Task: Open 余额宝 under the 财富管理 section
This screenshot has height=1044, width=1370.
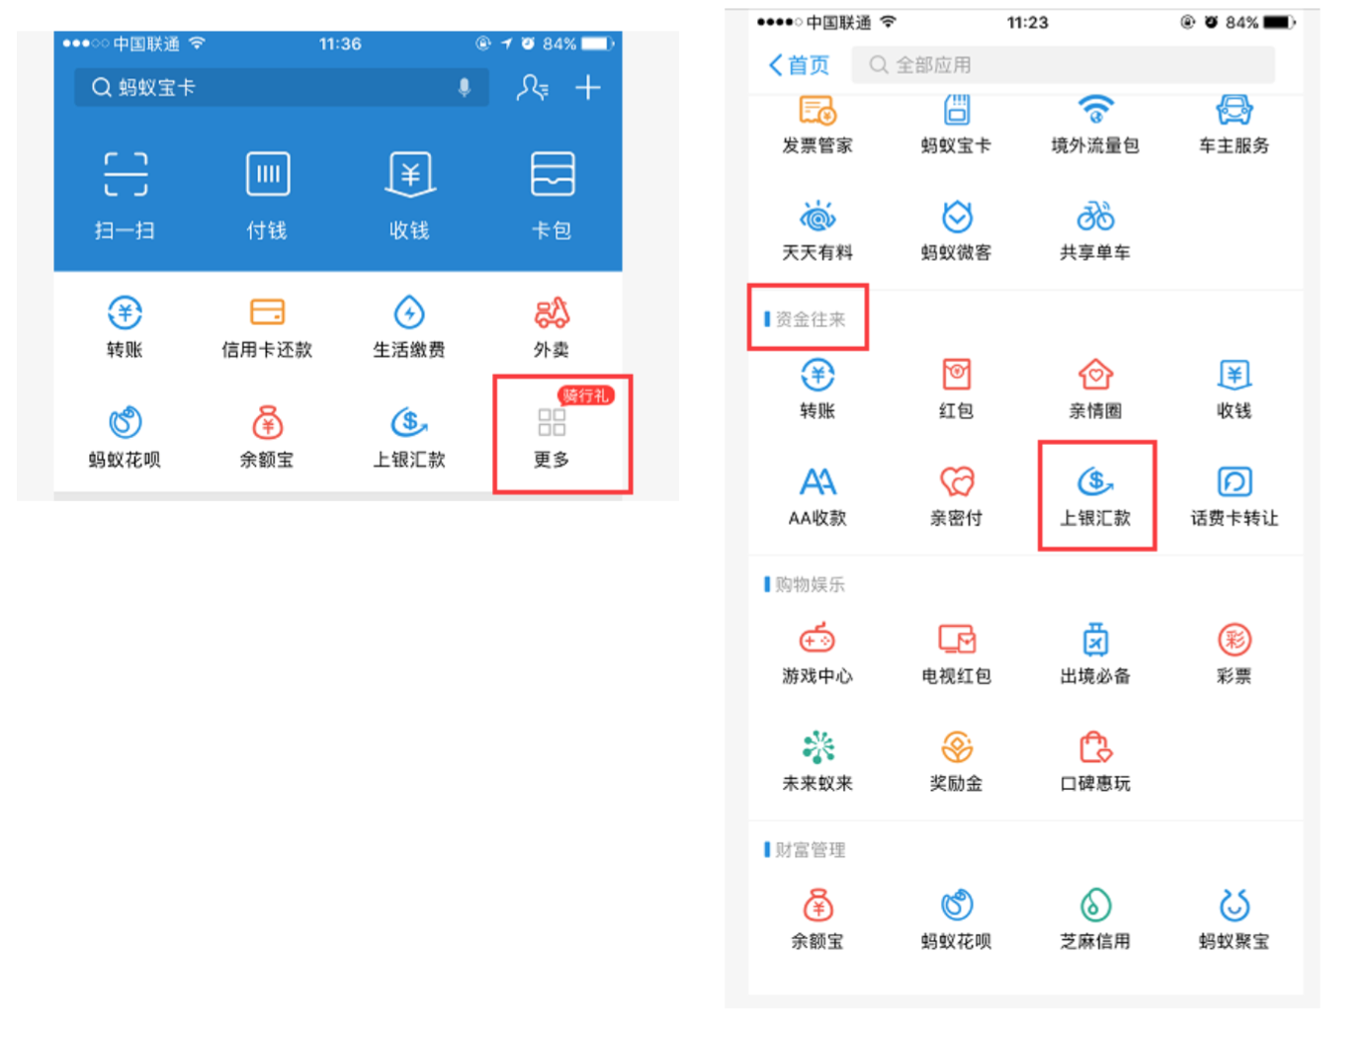Action: pos(817,919)
